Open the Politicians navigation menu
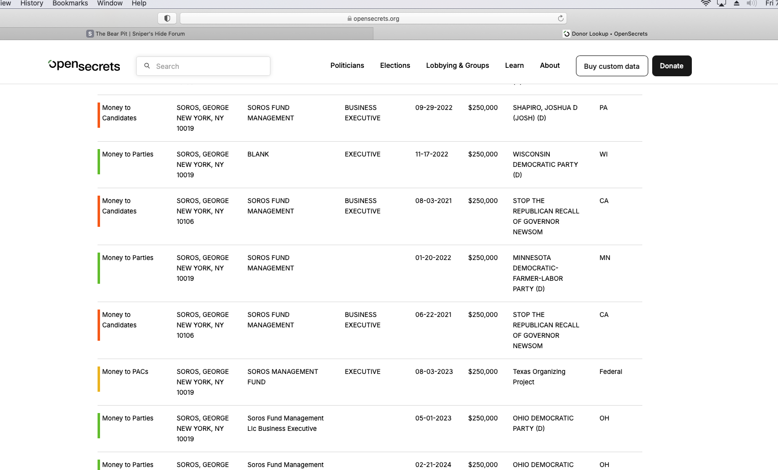This screenshot has height=470, width=778. coord(347,65)
